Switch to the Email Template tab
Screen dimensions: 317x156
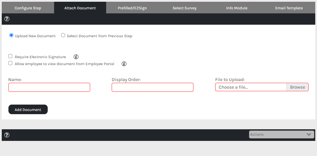pyautogui.click(x=289, y=8)
